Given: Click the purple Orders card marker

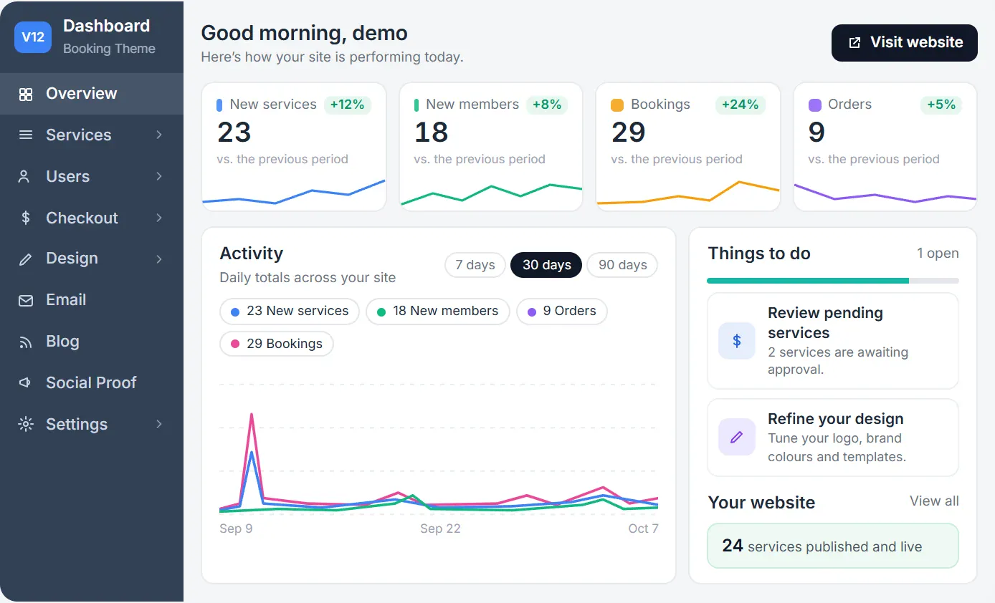Looking at the screenshot, I should pos(814,105).
